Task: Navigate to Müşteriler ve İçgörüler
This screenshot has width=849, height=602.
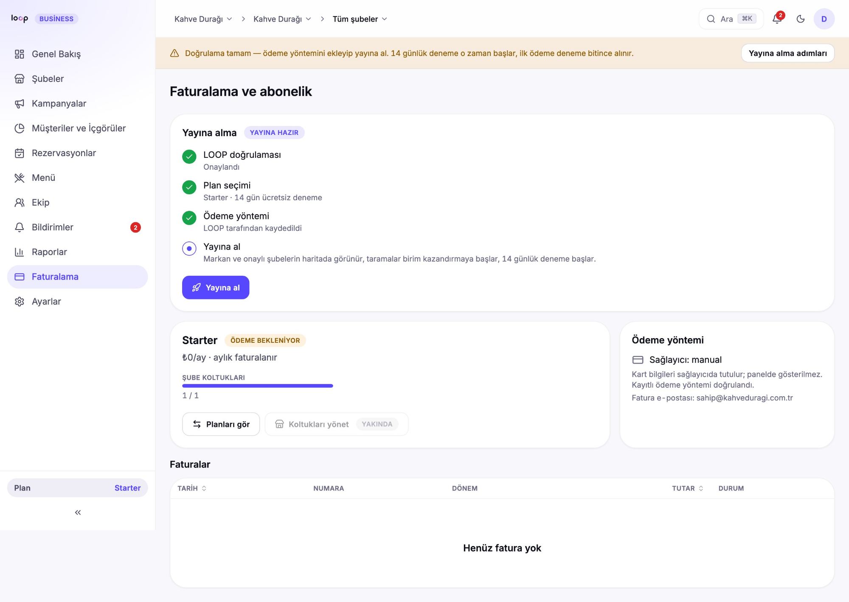Action: [78, 128]
